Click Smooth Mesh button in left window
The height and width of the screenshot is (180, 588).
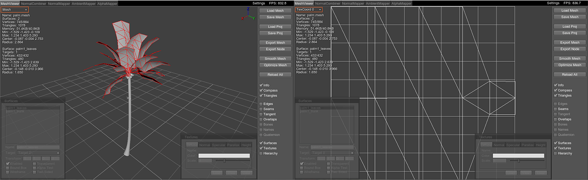[275, 59]
